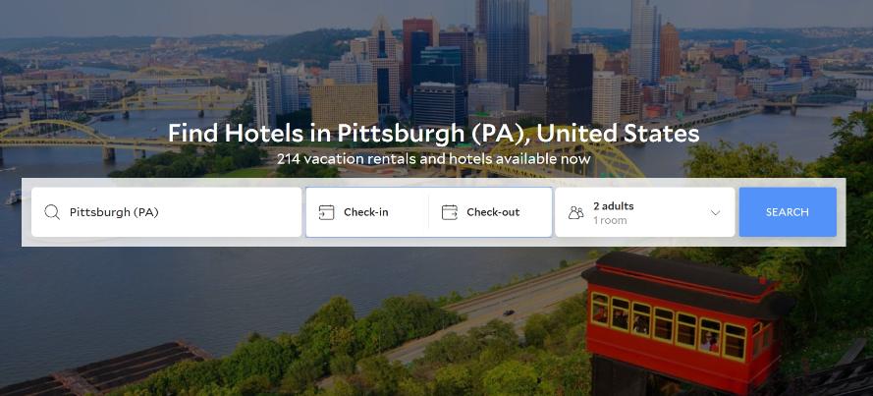Click the magnifying glass search icon
The image size is (873, 396).
pos(52,212)
